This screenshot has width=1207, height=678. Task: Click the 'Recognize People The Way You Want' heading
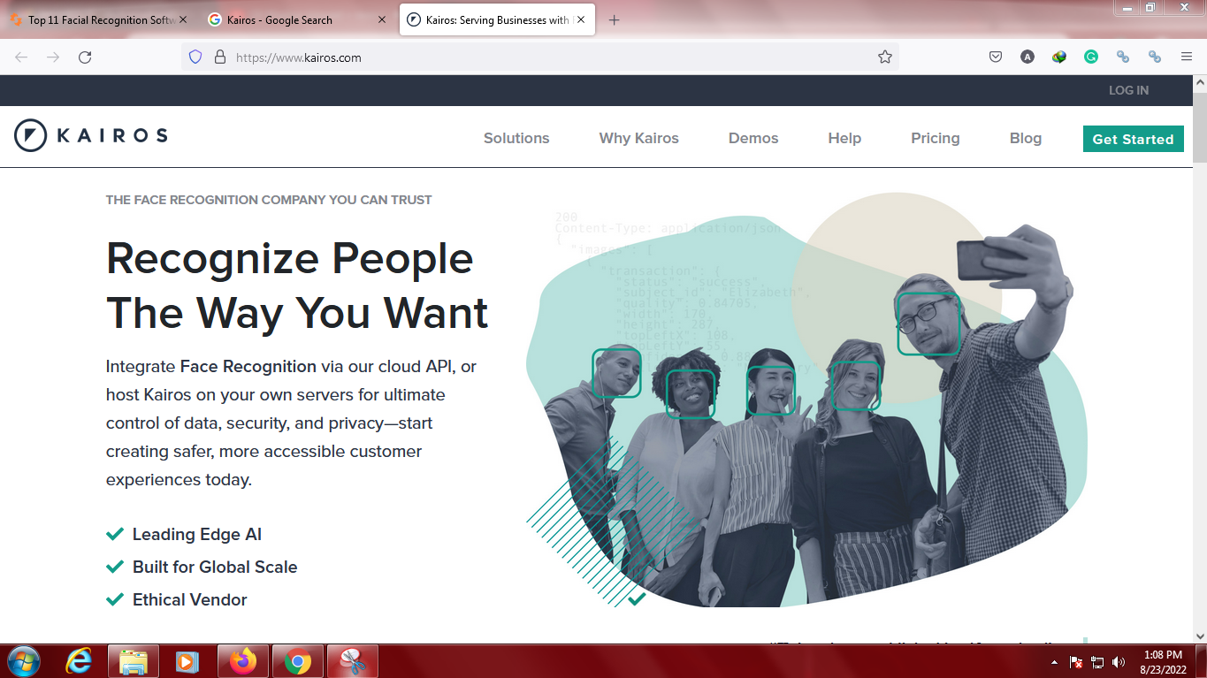[297, 286]
